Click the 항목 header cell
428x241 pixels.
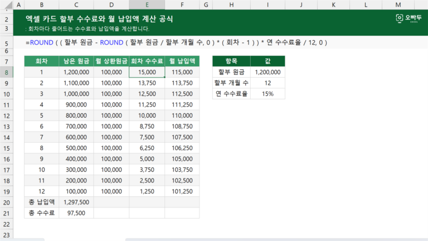pyautogui.click(x=231, y=61)
